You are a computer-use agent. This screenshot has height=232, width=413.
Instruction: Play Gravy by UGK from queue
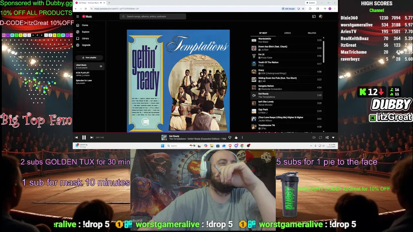coord(287,72)
